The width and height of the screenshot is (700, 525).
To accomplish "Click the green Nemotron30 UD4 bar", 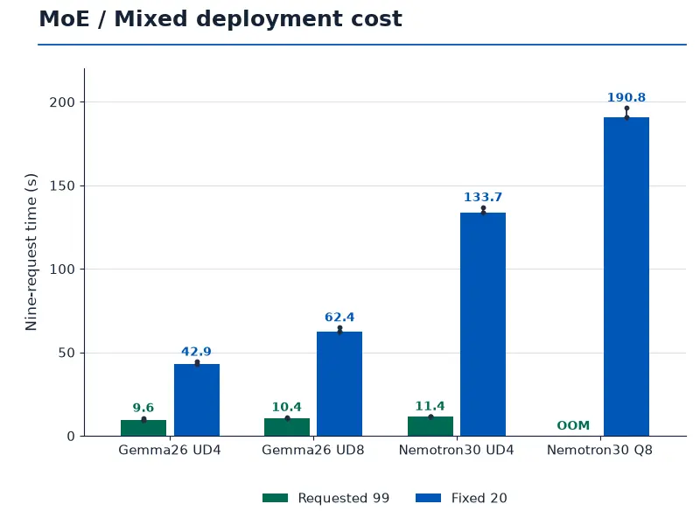I will pos(430,426).
